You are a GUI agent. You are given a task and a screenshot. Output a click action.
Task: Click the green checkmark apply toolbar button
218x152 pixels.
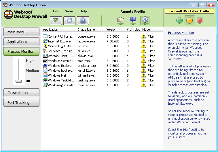click(x=56, y=21)
